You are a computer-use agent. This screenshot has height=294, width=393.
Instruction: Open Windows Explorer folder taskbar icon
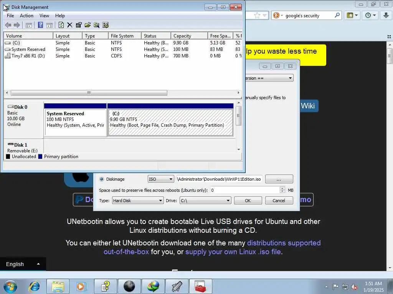pos(58,286)
